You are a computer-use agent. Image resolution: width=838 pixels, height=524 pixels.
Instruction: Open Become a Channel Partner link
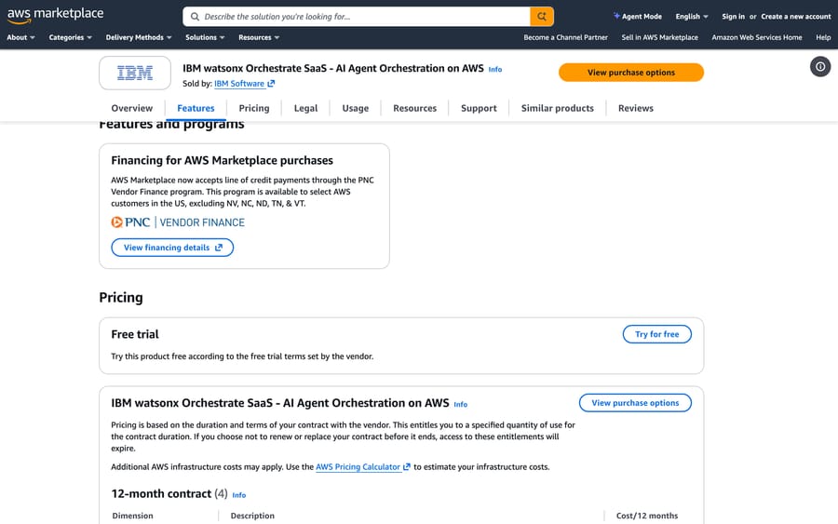pos(565,37)
